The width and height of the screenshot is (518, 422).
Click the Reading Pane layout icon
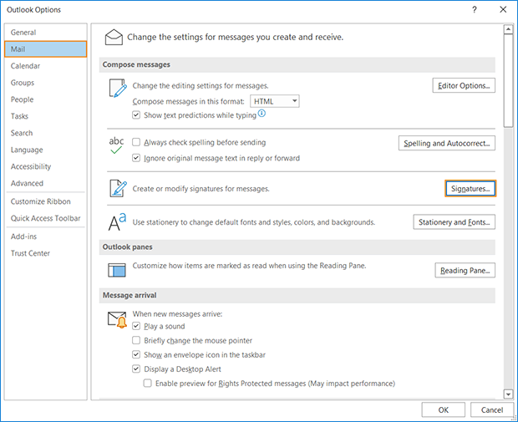117,270
